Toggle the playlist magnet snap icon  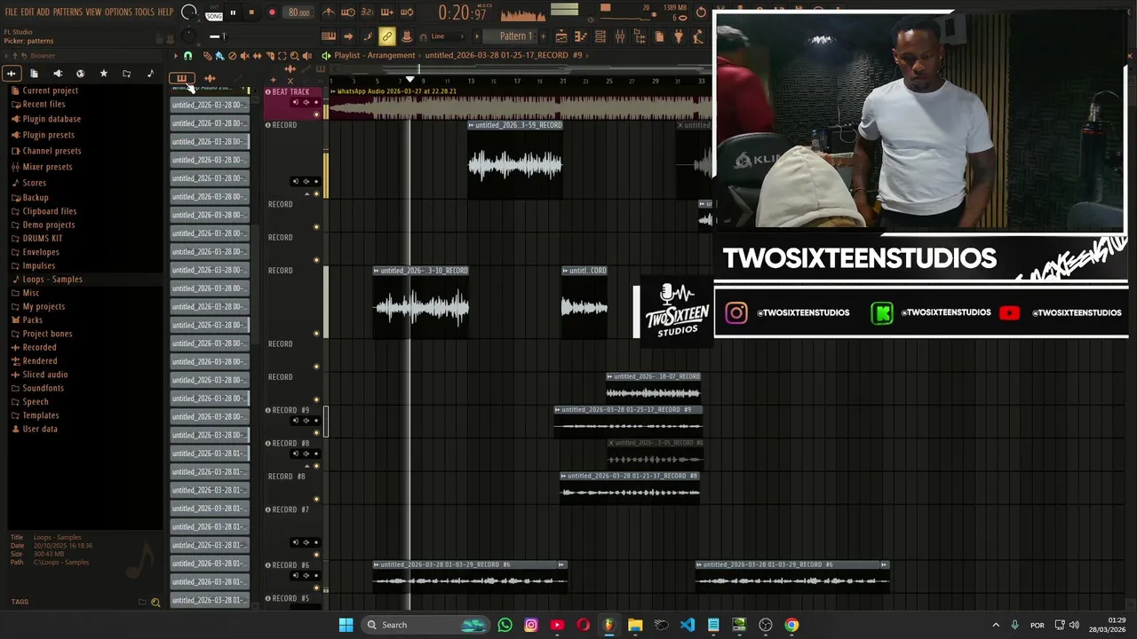[x=187, y=56]
